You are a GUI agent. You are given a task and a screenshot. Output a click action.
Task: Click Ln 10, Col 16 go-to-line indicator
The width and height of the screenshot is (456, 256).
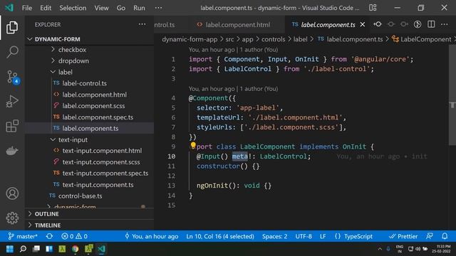coord(220,236)
